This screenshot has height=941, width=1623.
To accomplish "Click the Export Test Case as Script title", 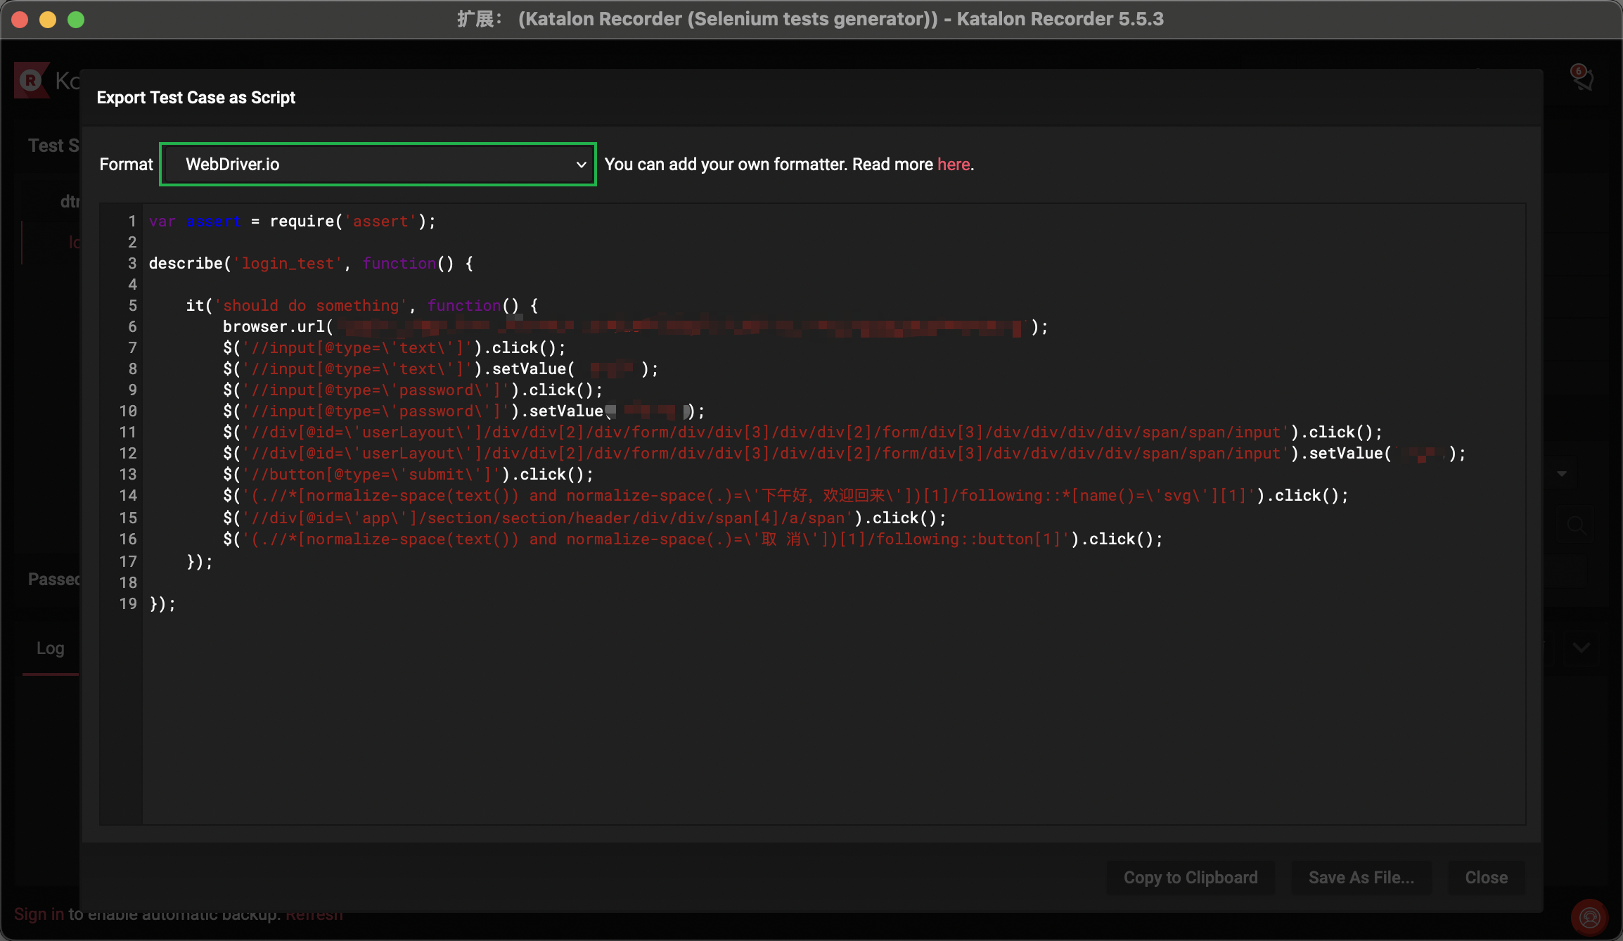I will tap(196, 98).
